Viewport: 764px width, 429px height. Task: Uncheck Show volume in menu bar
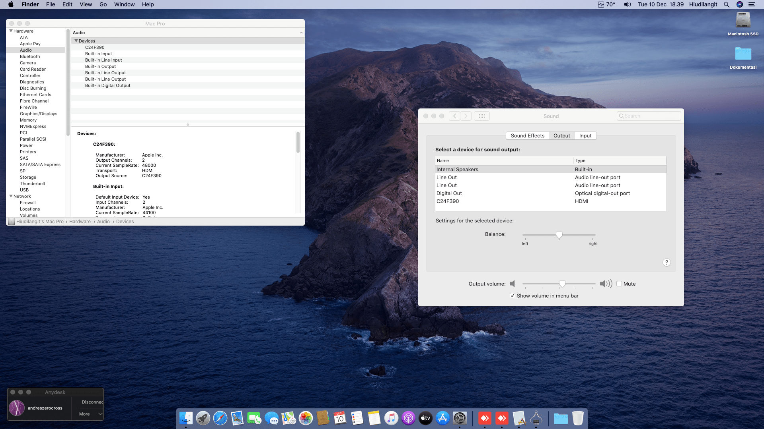click(513, 296)
